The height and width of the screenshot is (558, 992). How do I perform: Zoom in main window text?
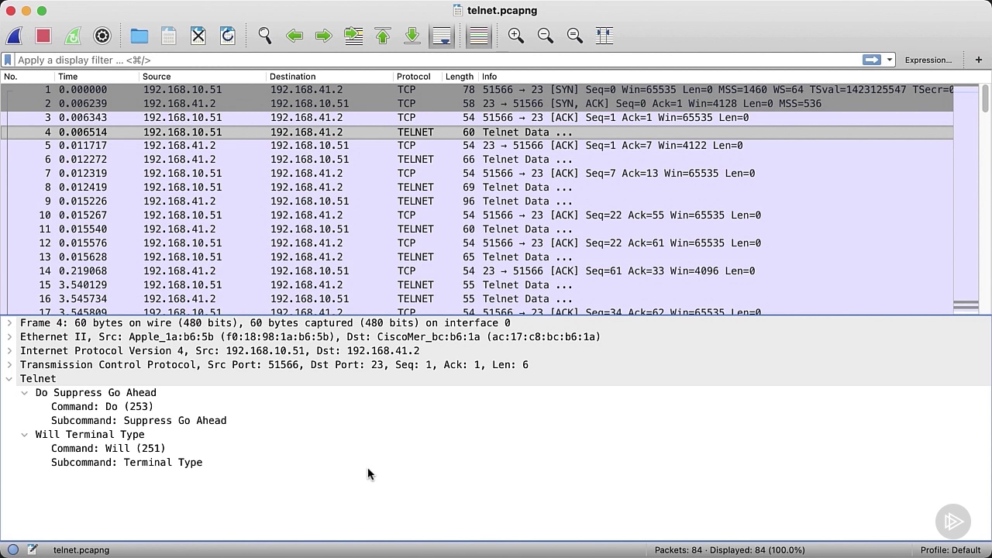[x=516, y=36]
